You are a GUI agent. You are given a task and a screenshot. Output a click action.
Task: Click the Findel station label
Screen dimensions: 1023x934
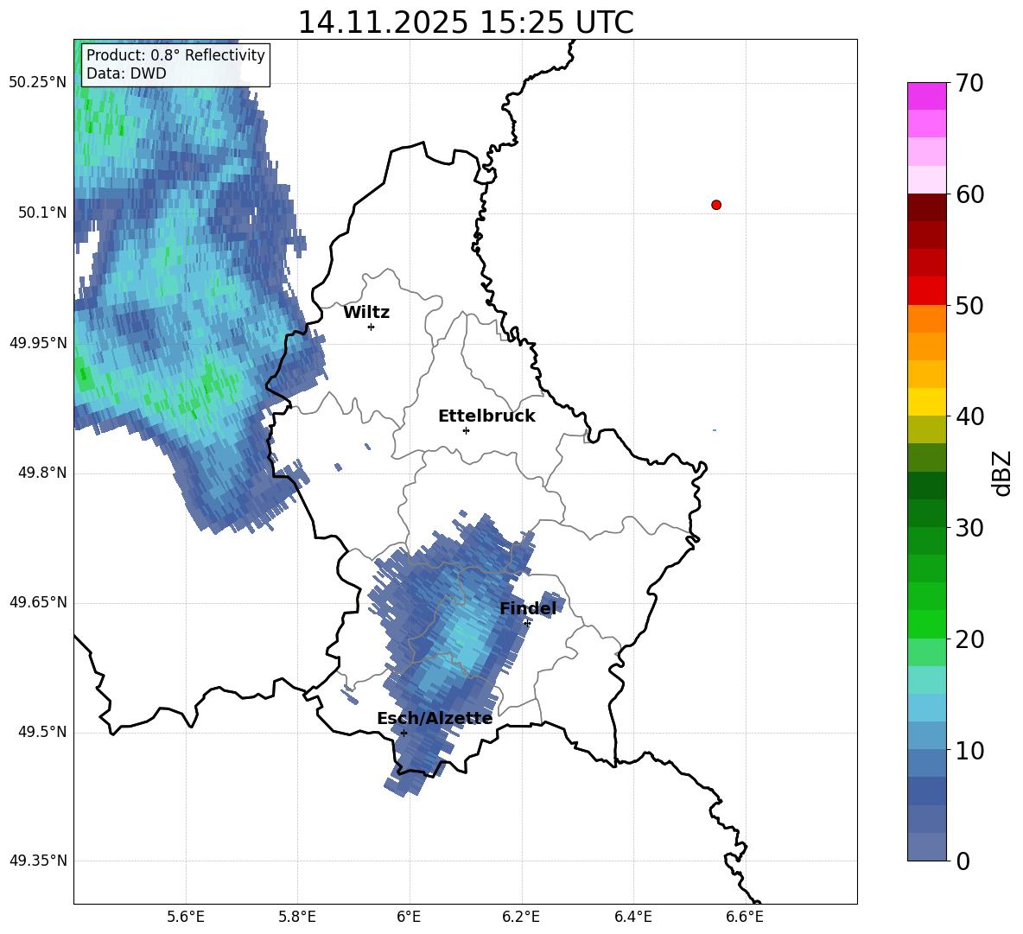[528, 608]
